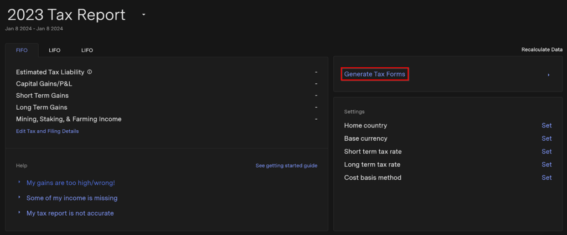Image resolution: width=567 pixels, height=235 pixels.
Task: Click the Jan 8 2024 date range text
Action: click(34, 29)
